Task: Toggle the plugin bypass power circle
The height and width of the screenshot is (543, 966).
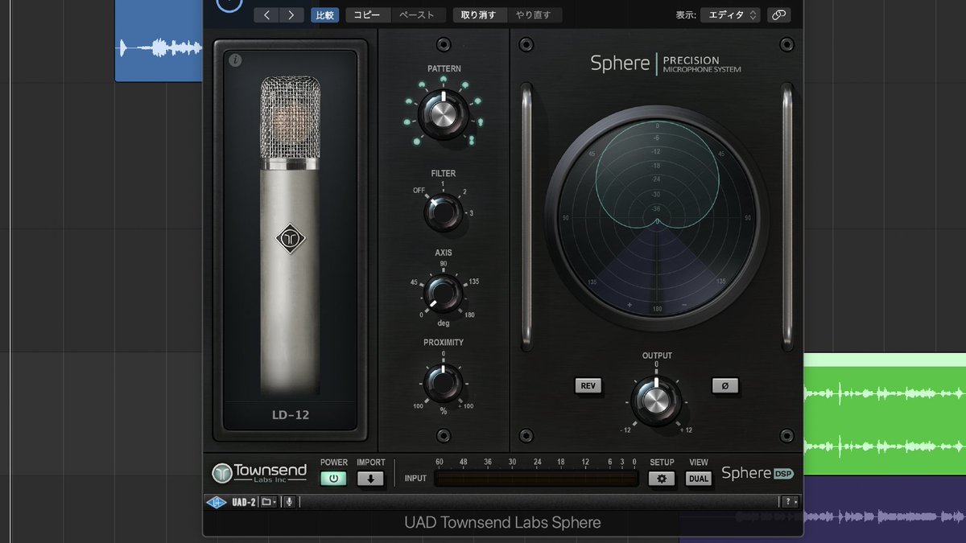Action: (230, 3)
